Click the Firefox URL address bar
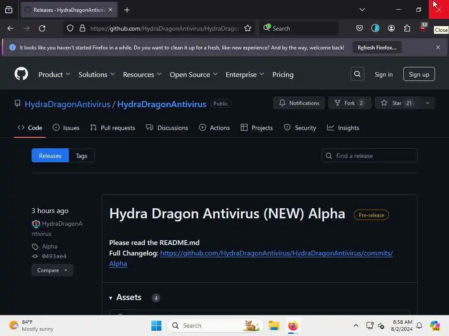This screenshot has width=449, height=336. click(x=164, y=28)
